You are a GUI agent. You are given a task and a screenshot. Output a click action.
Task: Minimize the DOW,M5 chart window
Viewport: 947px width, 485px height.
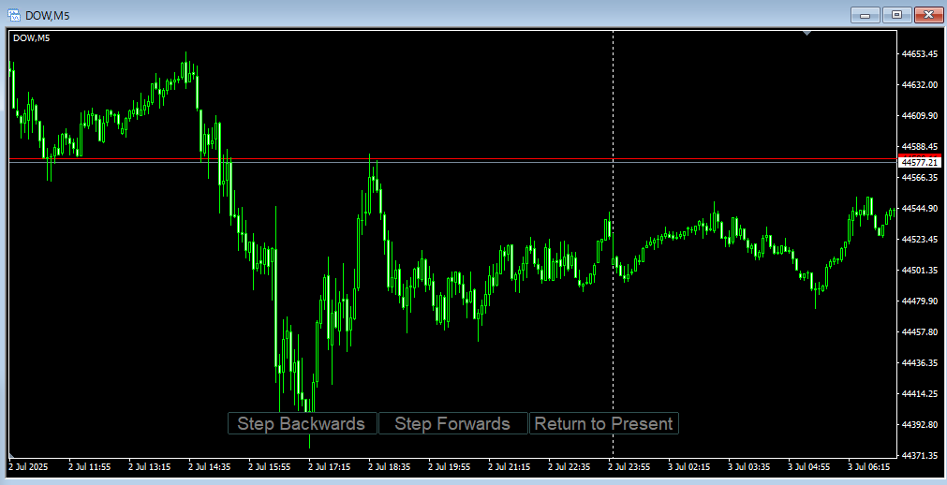point(865,15)
